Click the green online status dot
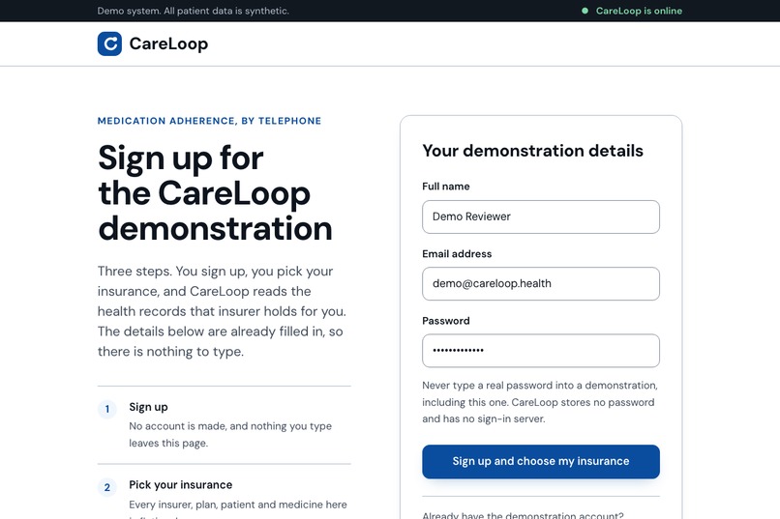This screenshot has height=519, width=780. [585, 11]
